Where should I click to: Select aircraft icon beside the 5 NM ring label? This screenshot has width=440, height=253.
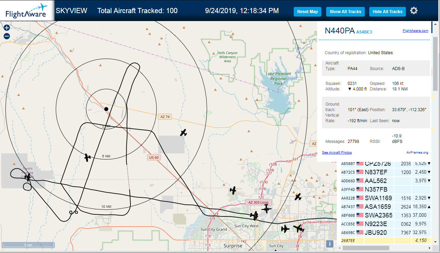click(x=88, y=157)
